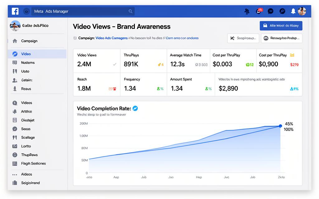This screenshot has width=319, height=199.
Task: Click the Catain: person icon
Action: coord(15,80)
